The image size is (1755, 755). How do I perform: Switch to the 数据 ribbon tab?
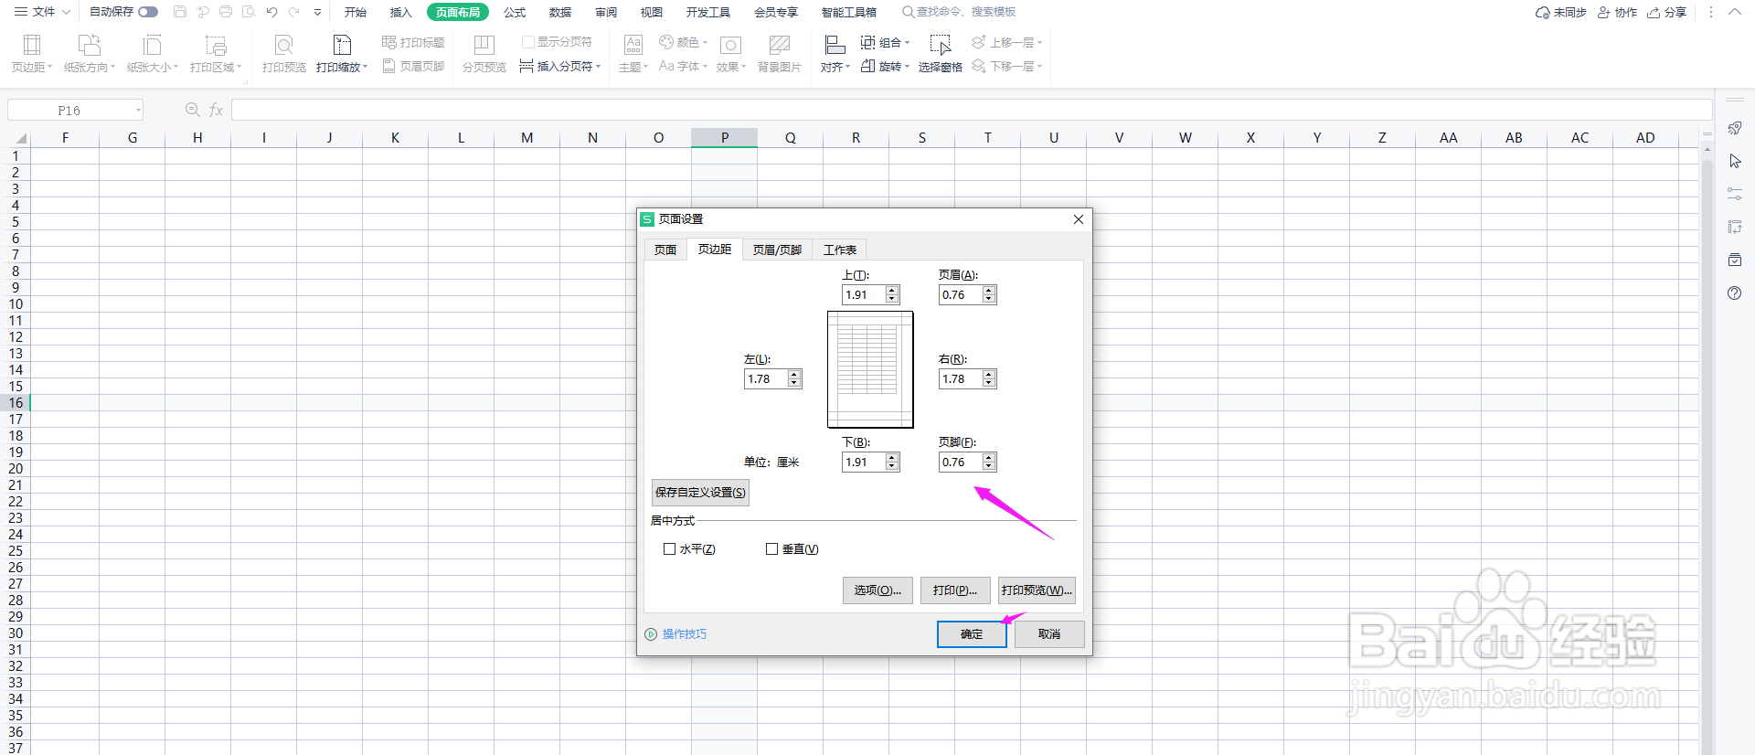pos(560,12)
